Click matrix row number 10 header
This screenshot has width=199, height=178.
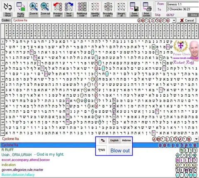coord(2,90)
